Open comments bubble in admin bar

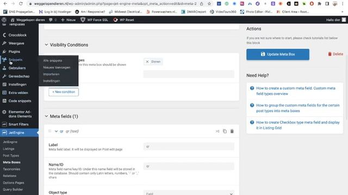click(x=53, y=19)
